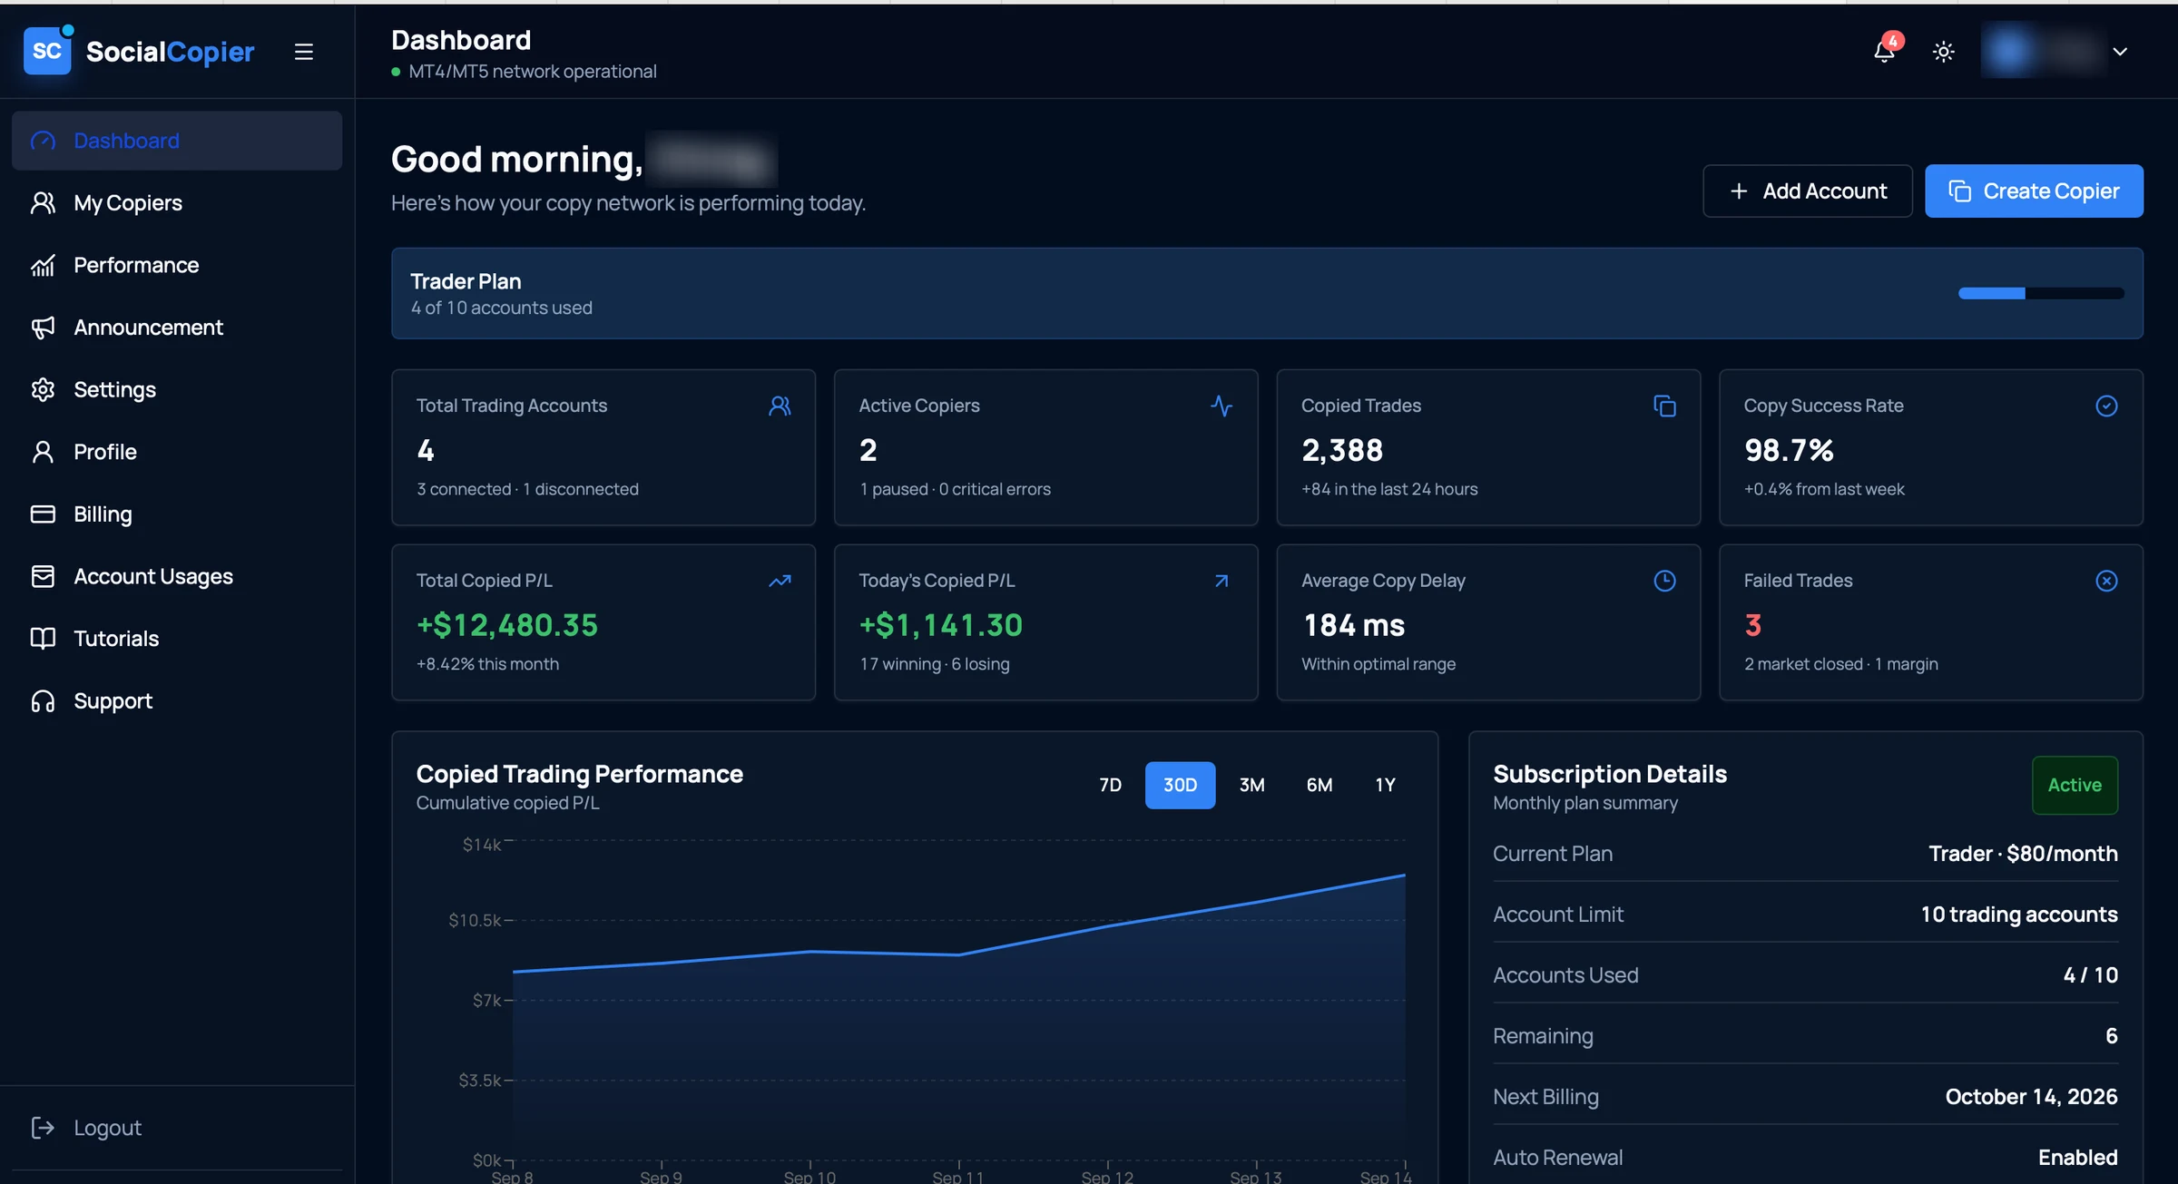Screen dimensions: 2178x1184
Task: Click the SocialCopier SC logo
Action: coord(47,51)
